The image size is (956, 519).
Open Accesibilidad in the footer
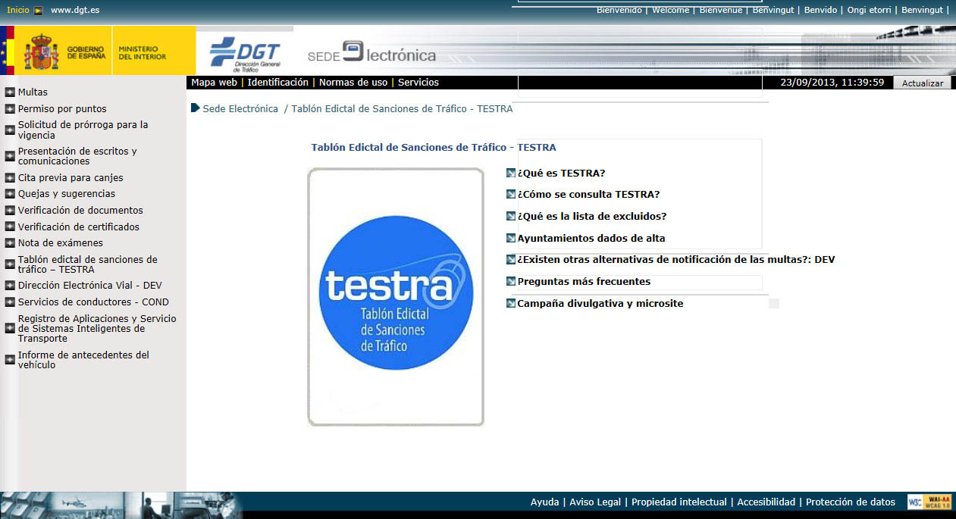coord(766,502)
